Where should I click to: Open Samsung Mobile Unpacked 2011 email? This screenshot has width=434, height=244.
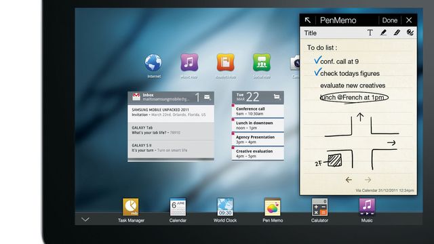pos(171,113)
